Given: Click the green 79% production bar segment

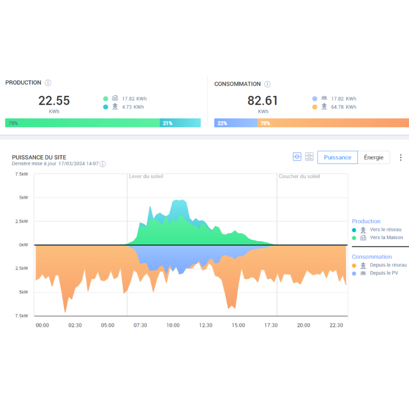Looking at the screenshot, I should [x=82, y=123].
